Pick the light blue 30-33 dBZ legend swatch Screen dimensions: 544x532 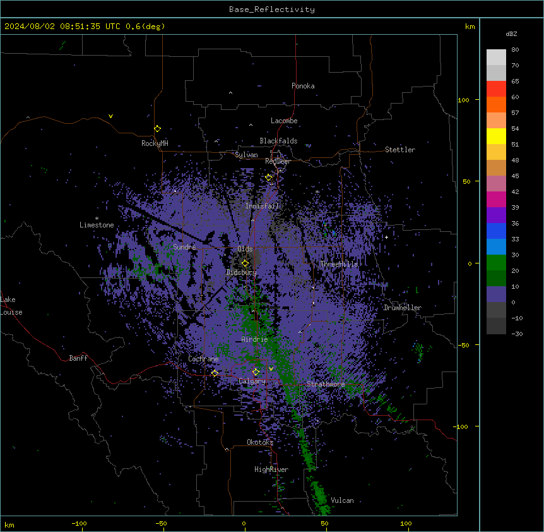point(496,247)
